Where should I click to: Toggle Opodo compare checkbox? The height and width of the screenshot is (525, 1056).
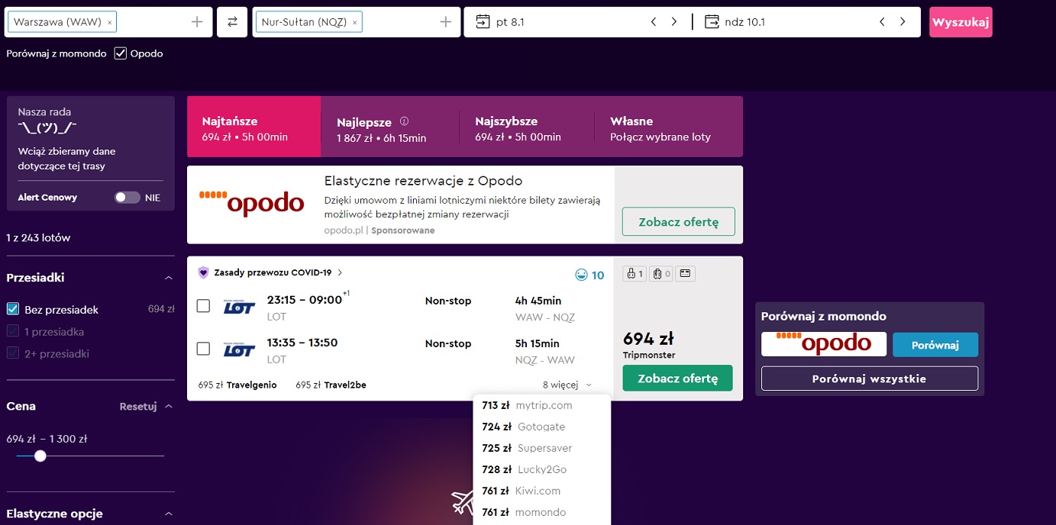120,53
